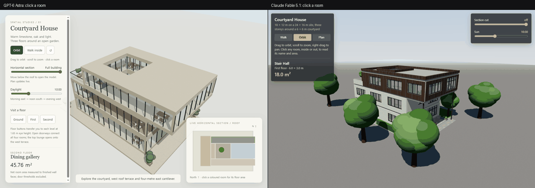This screenshot has height=188, width=535.
Task: Visit the First floor
Action: tap(33, 119)
